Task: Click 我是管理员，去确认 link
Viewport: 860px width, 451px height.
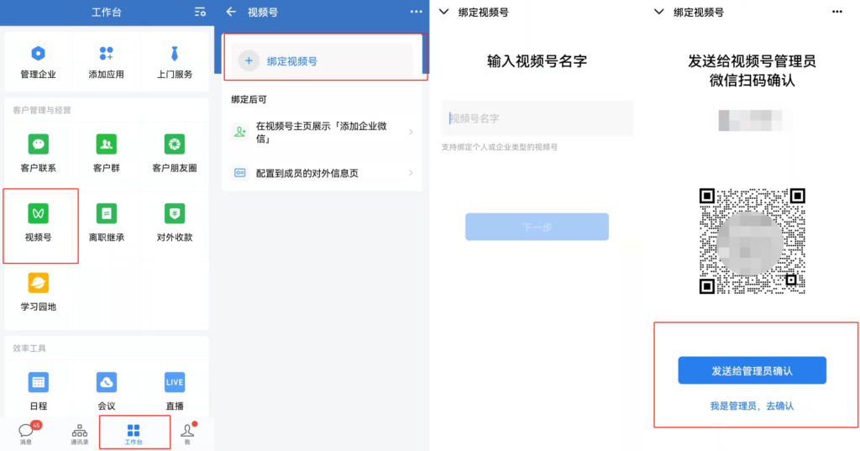Action: 752,406
